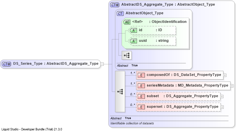Select superset : DS_Aggregate_PropertyType text
The height and width of the screenshot is (131, 236).
pyautogui.click(x=182, y=106)
